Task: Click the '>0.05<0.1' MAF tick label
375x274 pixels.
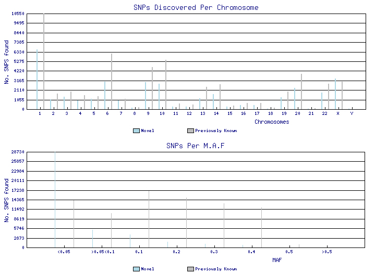Action: coord(102,252)
